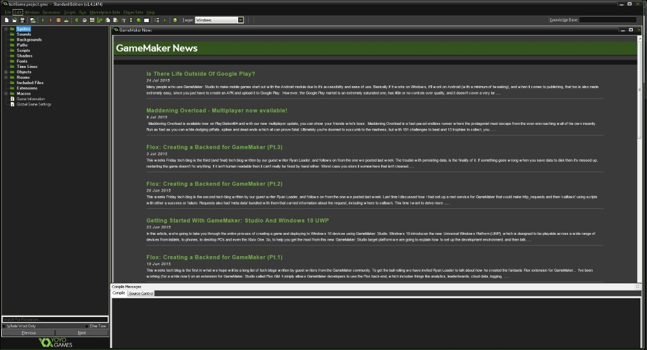Click the Save project floppy icon
This screenshot has height=350, width=647.
[22, 20]
